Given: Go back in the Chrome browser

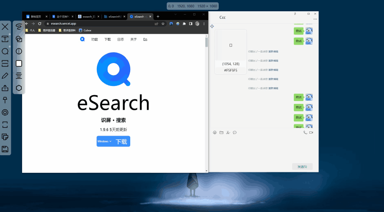Looking at the screenshot, I should [27, 24].
